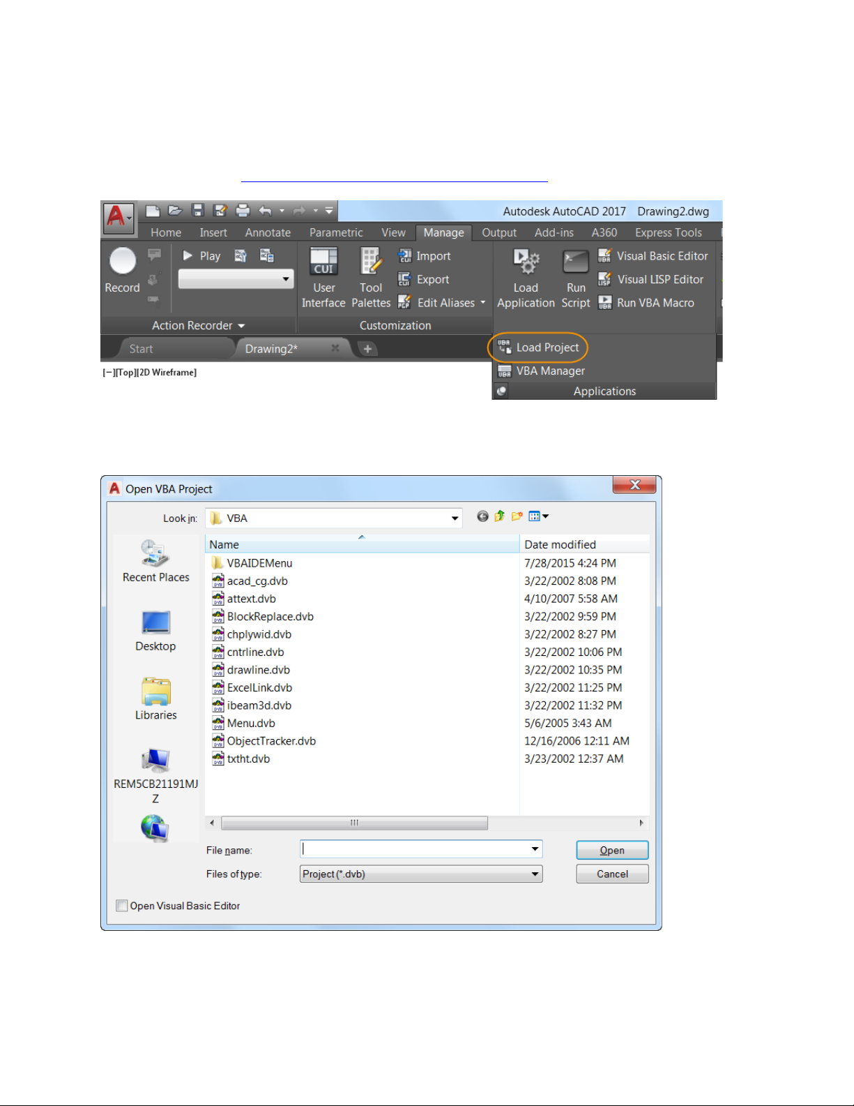Click the New file icon in quick access toolbar
Image resolution: width=854 pixels, height=1106 pixels.
[153, 211]
